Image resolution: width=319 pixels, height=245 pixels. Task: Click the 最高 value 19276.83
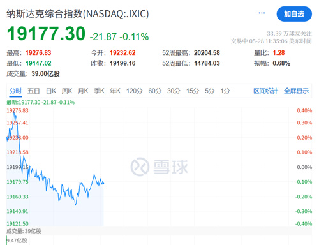38,53
